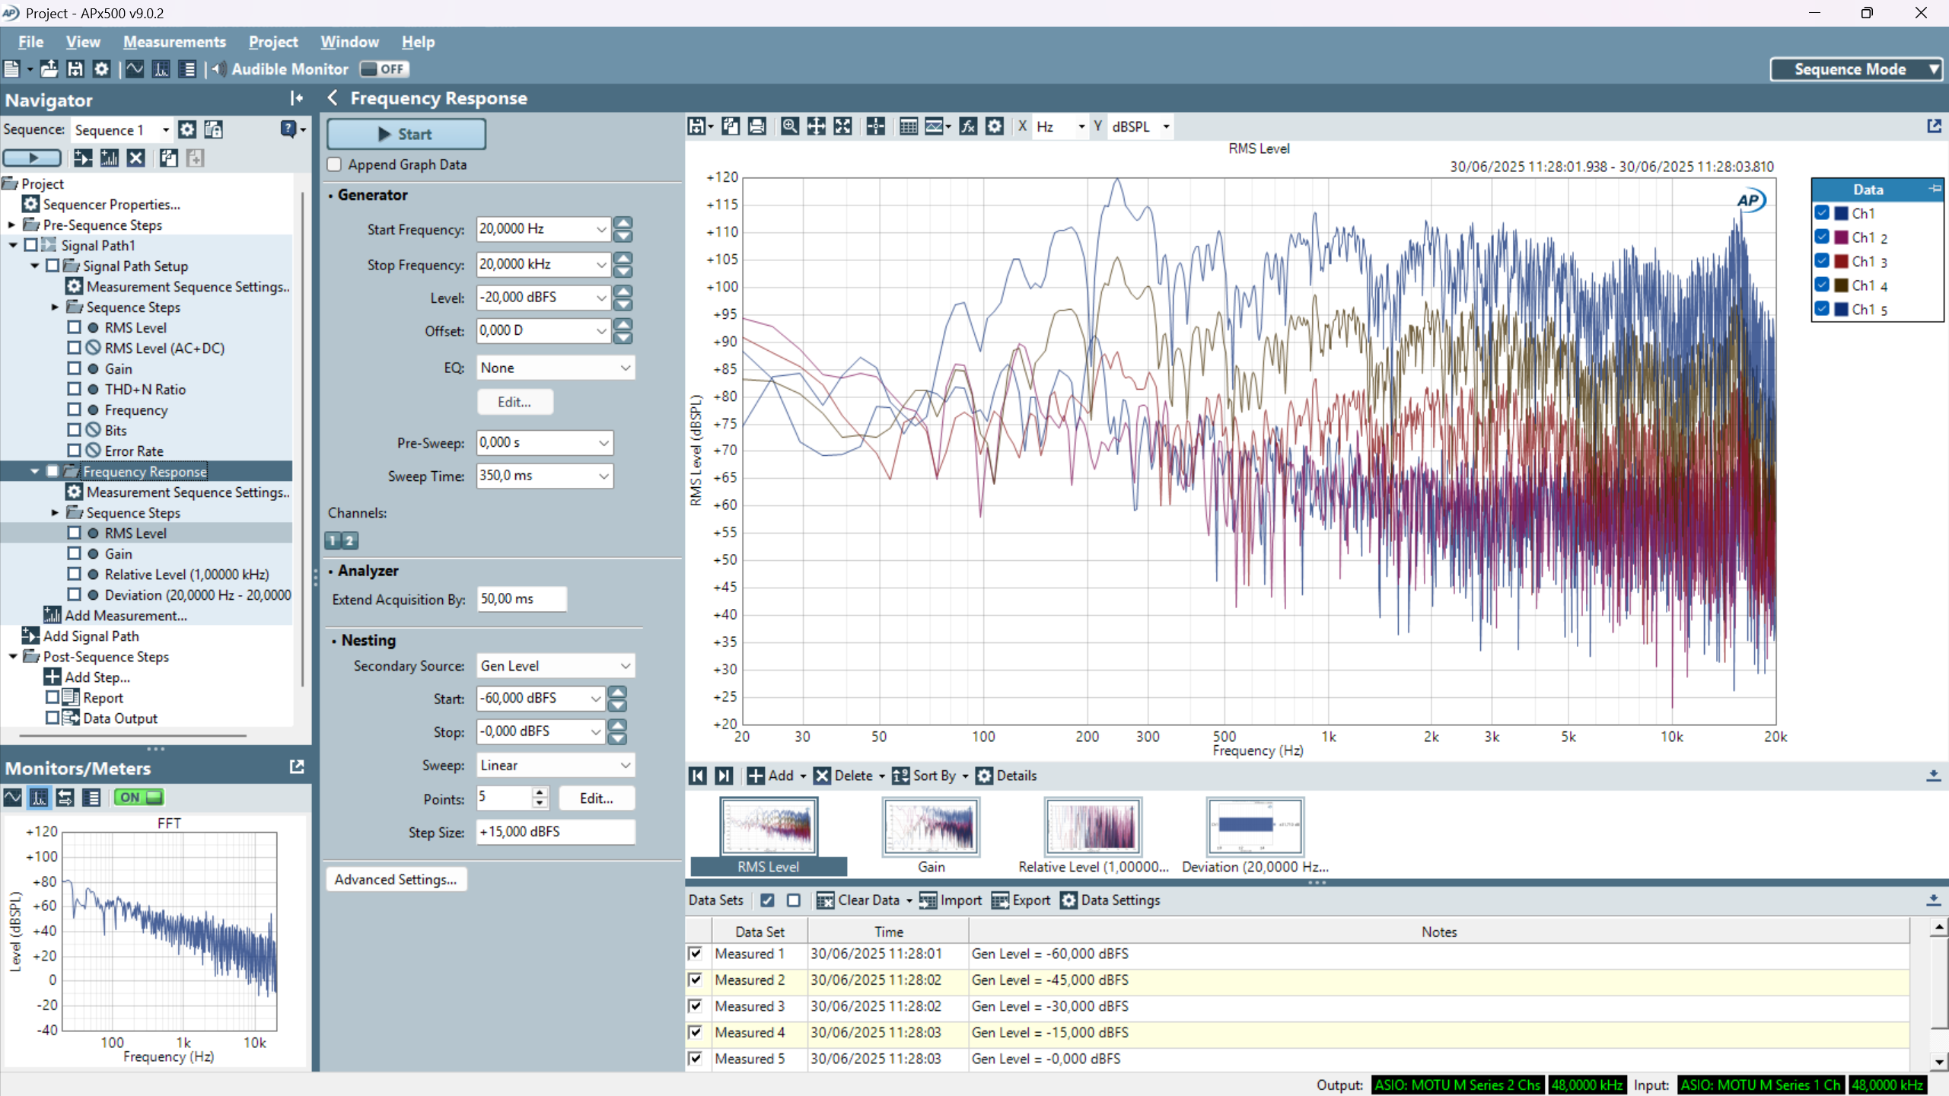Delete selected navigator item
Screen dimensions: 1949x1096
pos(135,158)
